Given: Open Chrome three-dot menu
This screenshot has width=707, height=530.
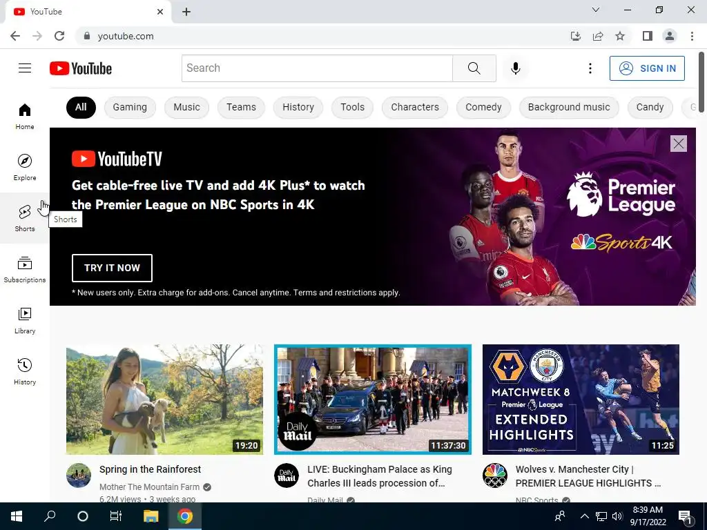Looking at the screenshot, I should (692, 36).
